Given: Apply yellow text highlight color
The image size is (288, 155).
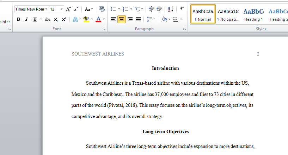Looking at the screenshot, I should click(86, 19).
